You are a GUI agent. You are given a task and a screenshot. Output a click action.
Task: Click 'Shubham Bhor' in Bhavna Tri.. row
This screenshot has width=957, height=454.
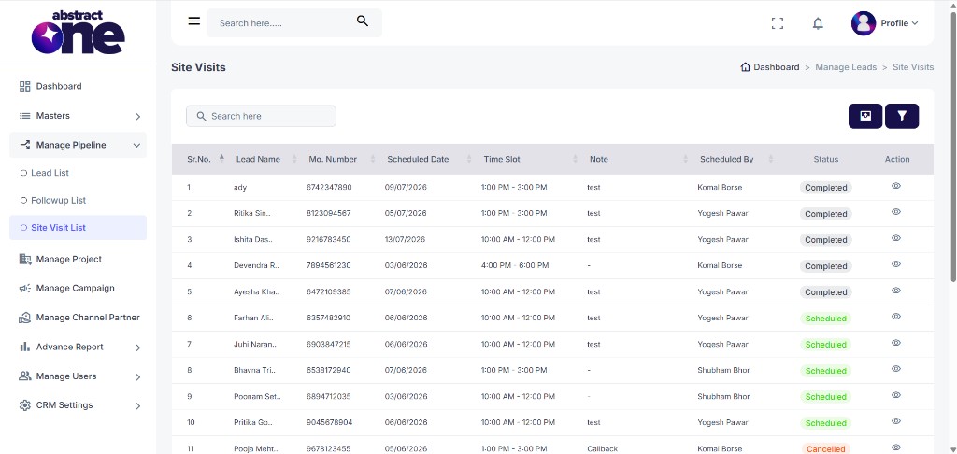(x=723, y=371)
